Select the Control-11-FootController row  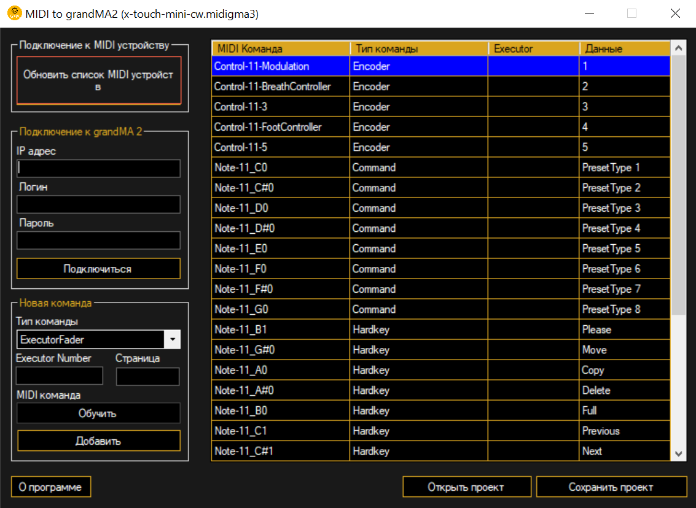(x=441, y=127)
